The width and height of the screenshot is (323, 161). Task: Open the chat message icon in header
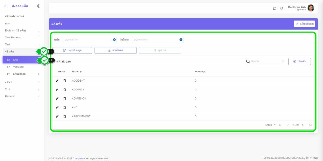274,9
